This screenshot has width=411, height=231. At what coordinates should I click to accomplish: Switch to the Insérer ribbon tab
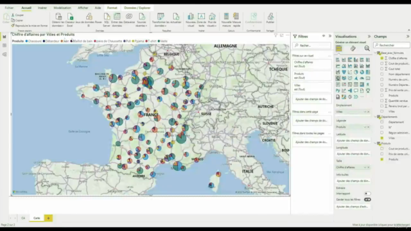tap(42, 8)
